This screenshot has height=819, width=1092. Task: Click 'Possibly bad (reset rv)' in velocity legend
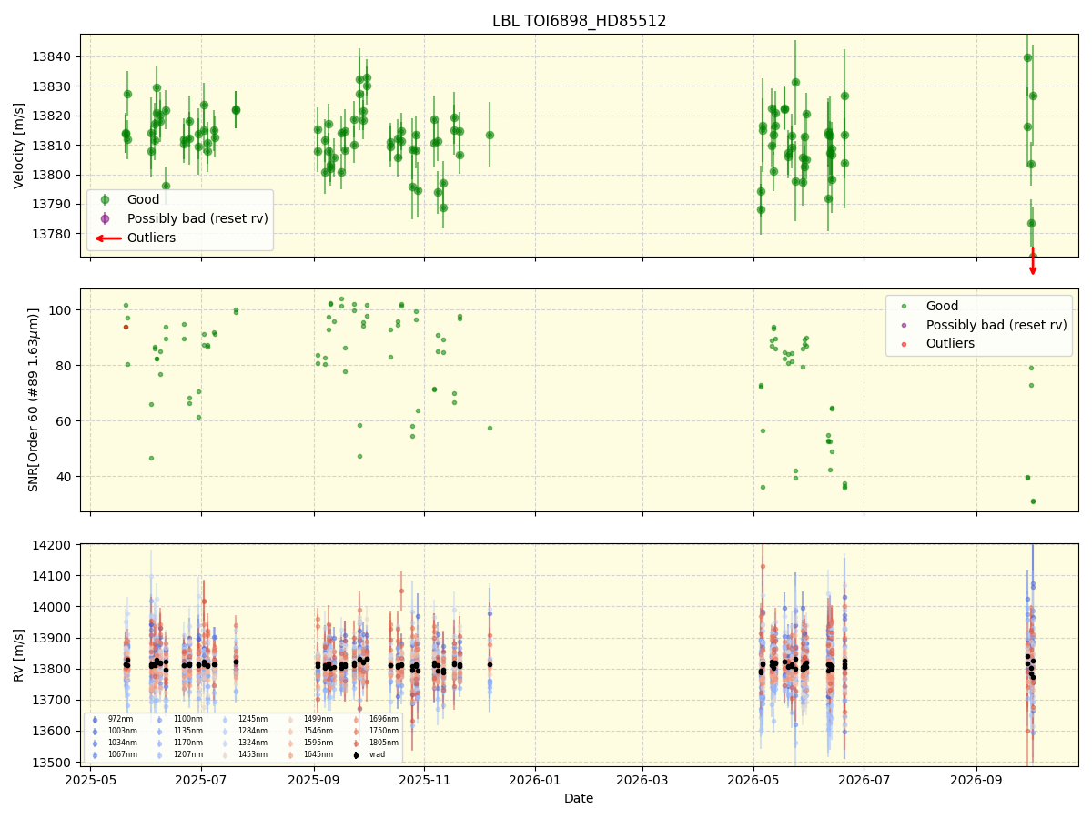(x=196, y=218)
